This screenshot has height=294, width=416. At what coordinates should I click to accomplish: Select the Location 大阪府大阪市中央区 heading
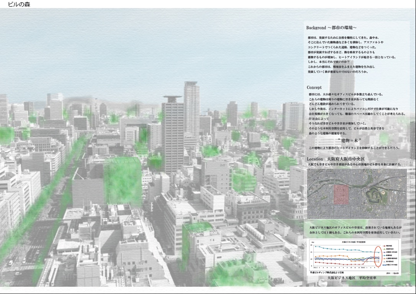335,158
